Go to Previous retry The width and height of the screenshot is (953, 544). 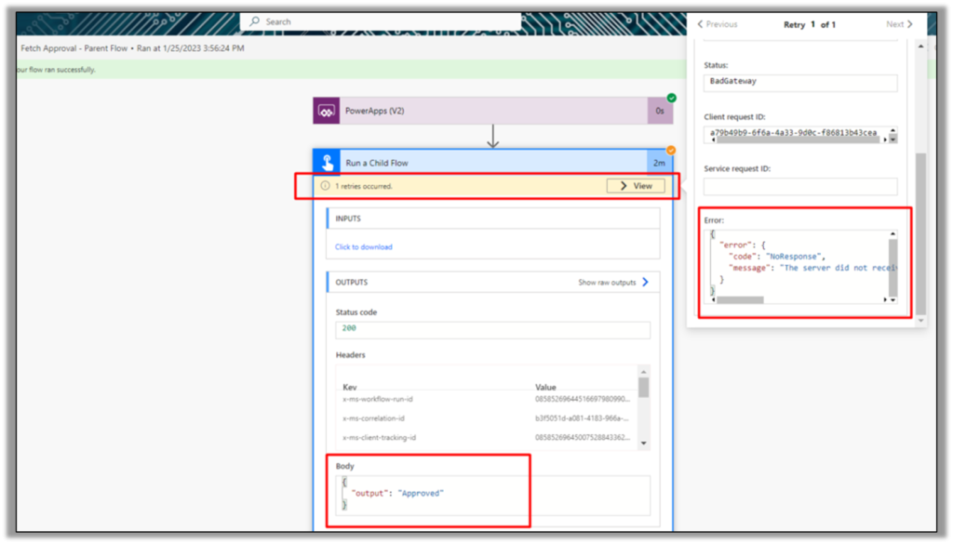(718, 24)
